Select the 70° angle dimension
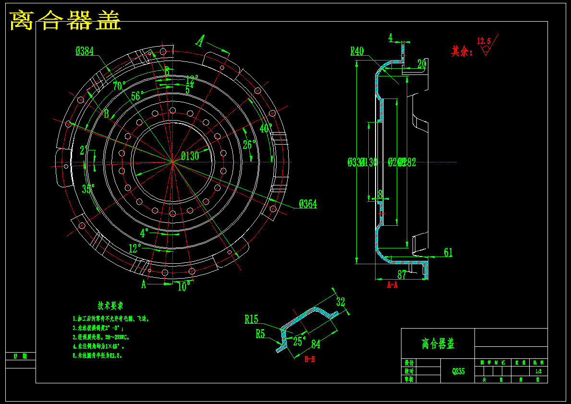This screenshot has height=404, width=571. (x=119, y=86)
